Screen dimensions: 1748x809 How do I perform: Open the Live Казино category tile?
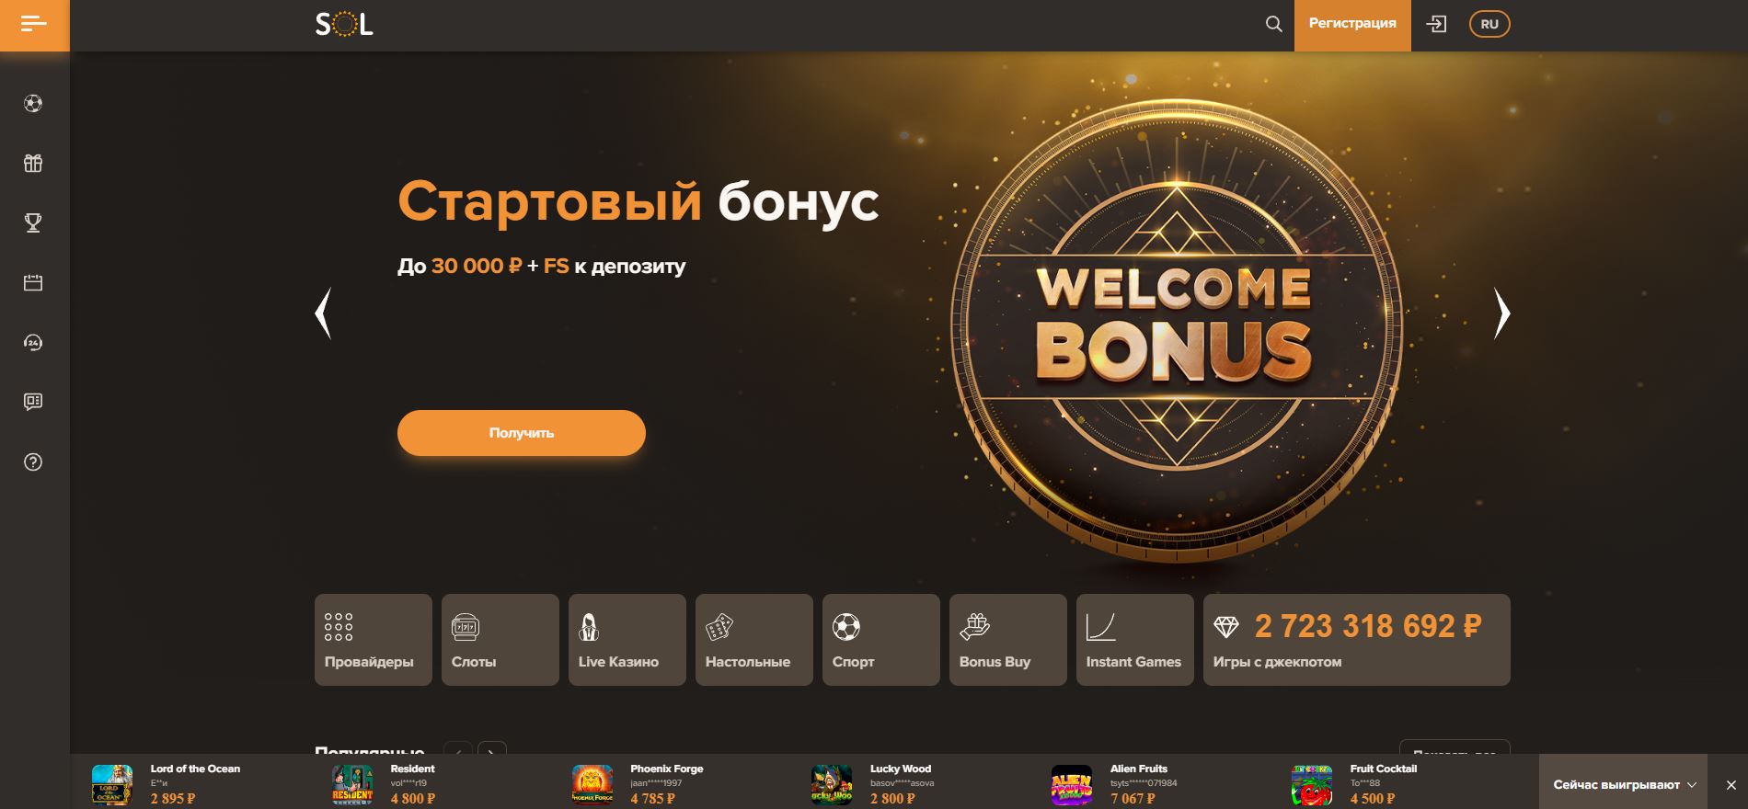point(627,640)
